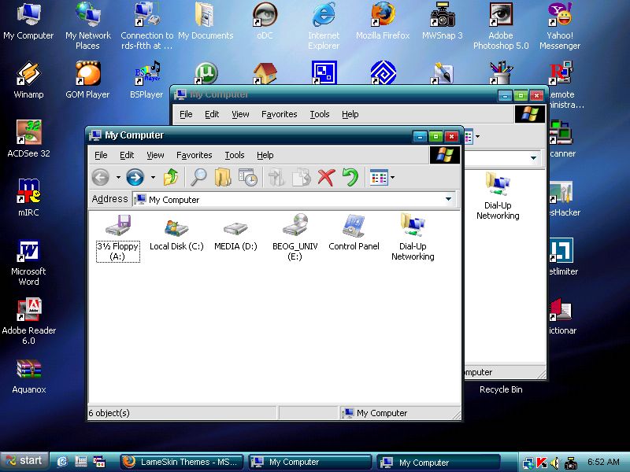Select Microsoft Word desktop shortcut
Screen dimensions: 630x472
pyautogui.click(x=28, y=263)
